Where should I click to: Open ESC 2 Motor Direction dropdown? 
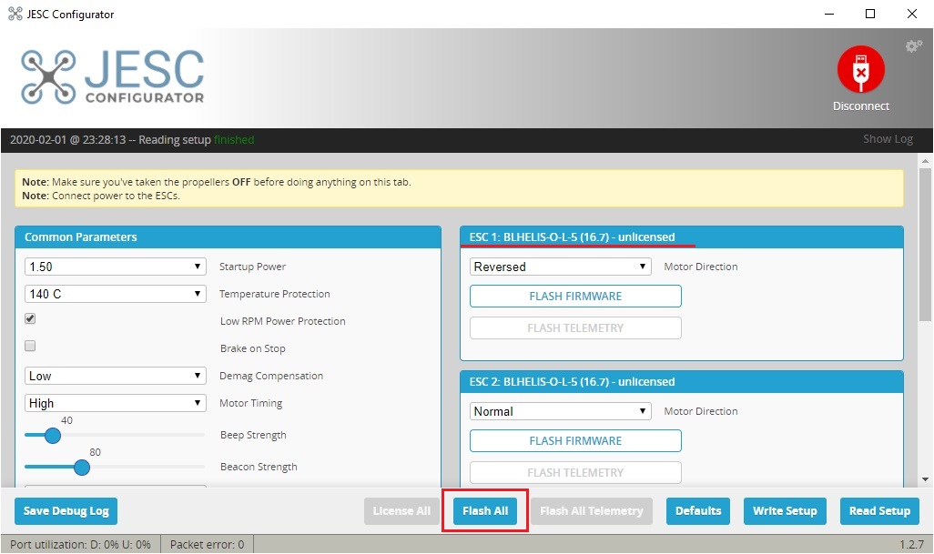point(560,411)
